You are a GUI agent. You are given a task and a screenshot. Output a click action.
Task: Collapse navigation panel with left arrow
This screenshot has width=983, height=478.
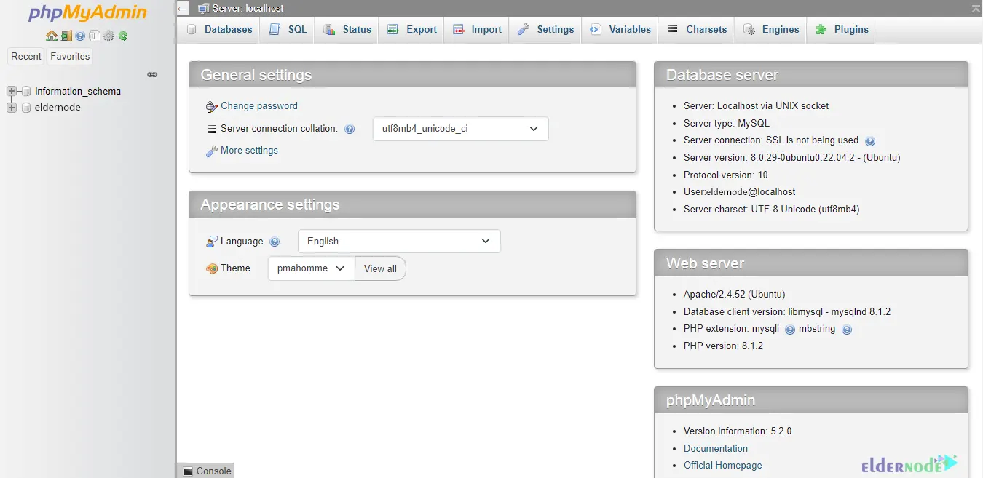tap(183, 9)
